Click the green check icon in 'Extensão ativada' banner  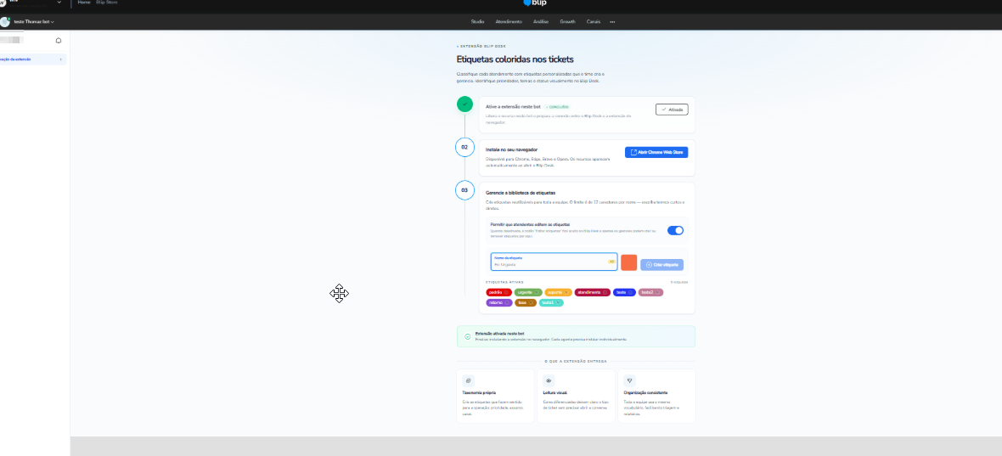[467, 336]
